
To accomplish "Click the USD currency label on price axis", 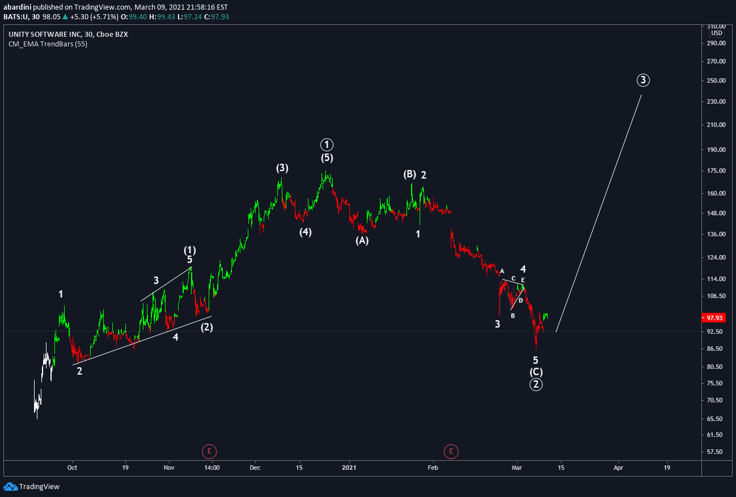I will 717,33.
